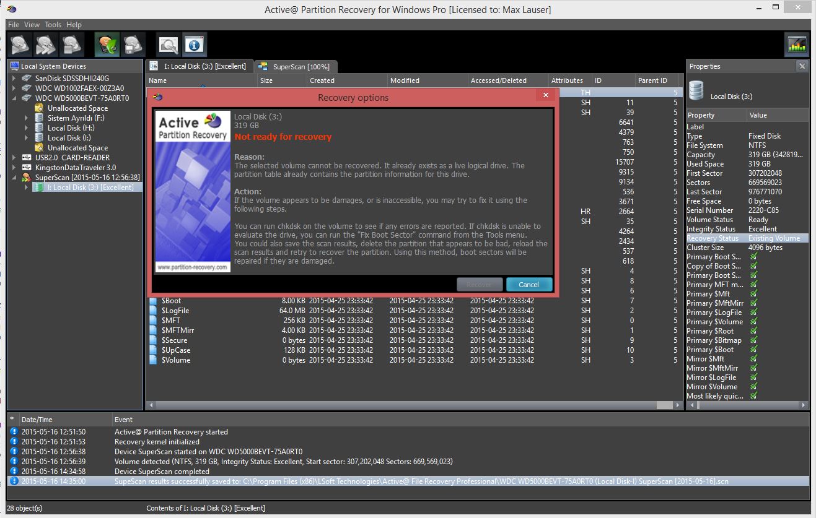Screen dimensions: 816x518
Task: Close the Properties panel
Action: pos(802,66)
